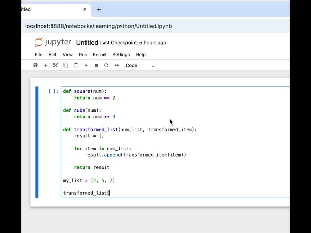The width and height of the screenshot is (311, 233).
Task: Open a new browser tab
Action: [99, 9]
